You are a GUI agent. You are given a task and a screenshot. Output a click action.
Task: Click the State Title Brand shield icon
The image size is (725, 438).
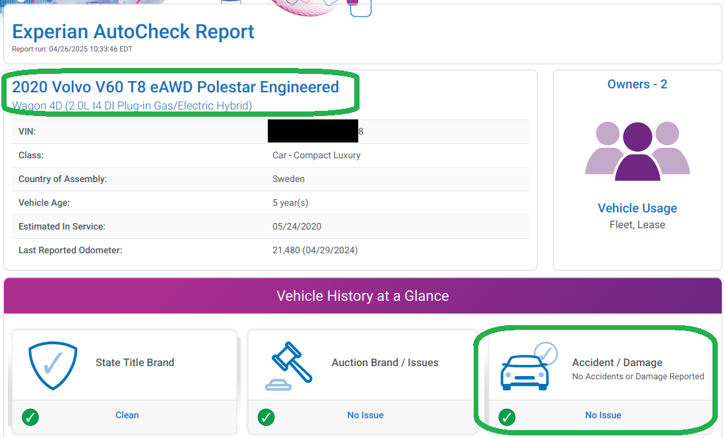[53, 365]
